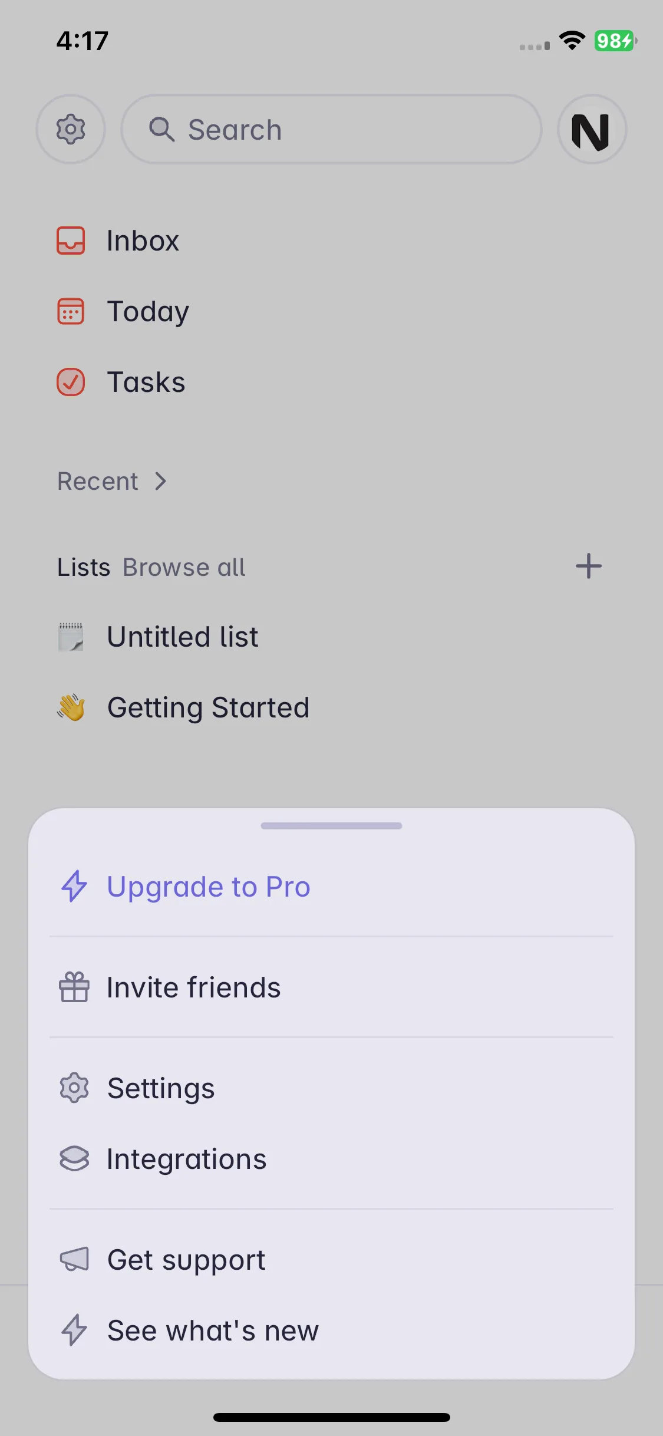
Task: Select the Today calendar icon
Action: 71,311
